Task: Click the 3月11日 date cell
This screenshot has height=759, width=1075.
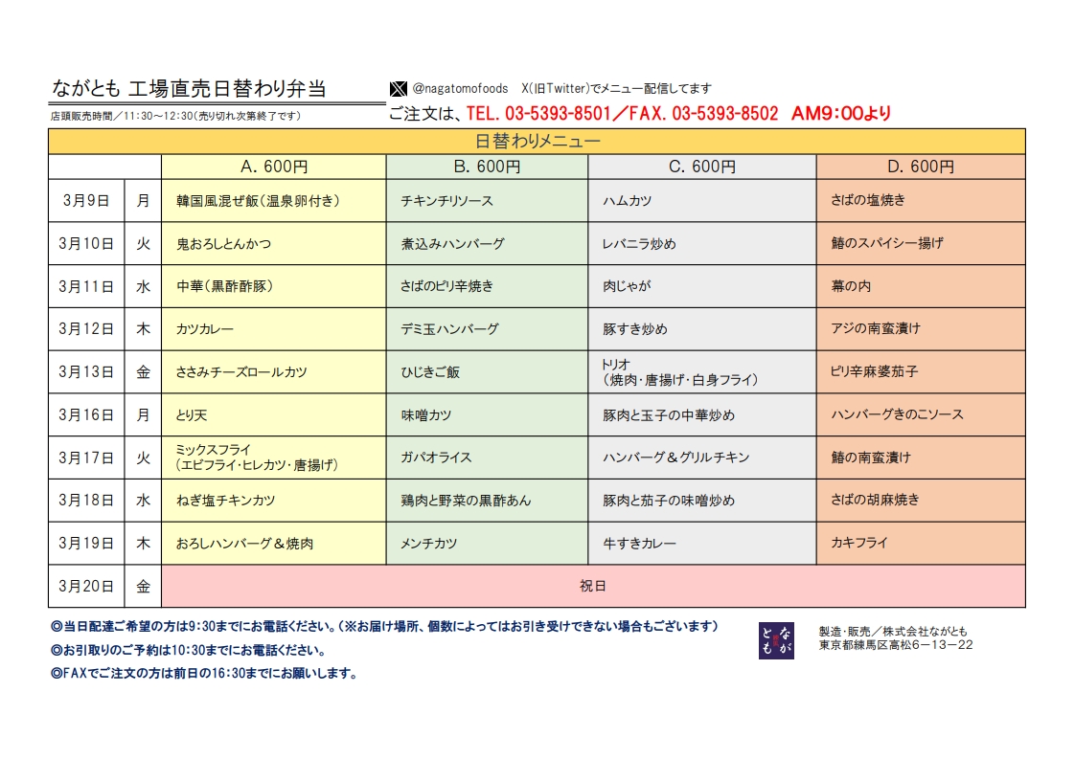Action: (86, 286)
